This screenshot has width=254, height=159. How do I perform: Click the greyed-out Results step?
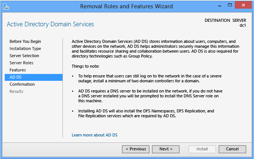[16, 91]
